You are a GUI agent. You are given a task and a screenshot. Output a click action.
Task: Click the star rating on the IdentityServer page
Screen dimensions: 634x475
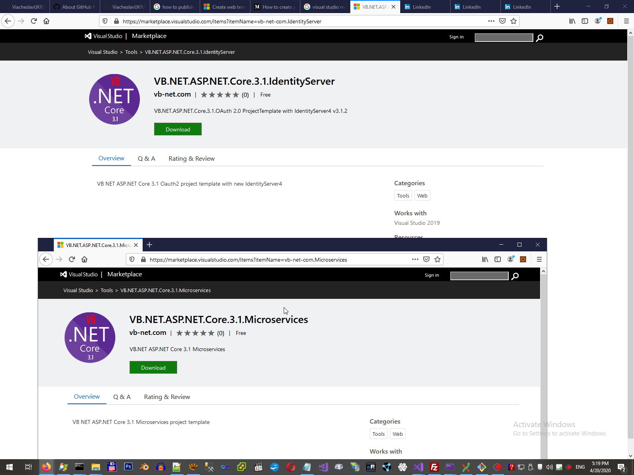[220, 95]
